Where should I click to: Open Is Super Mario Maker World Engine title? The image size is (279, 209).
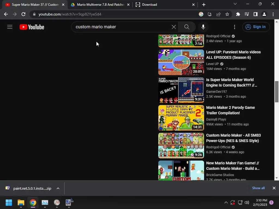(232, 82)
